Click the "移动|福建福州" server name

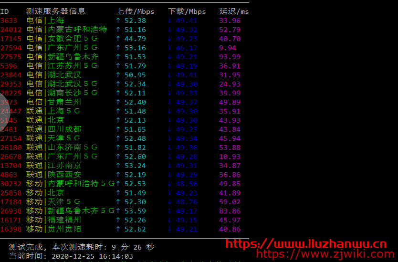[x=54, y=220]
